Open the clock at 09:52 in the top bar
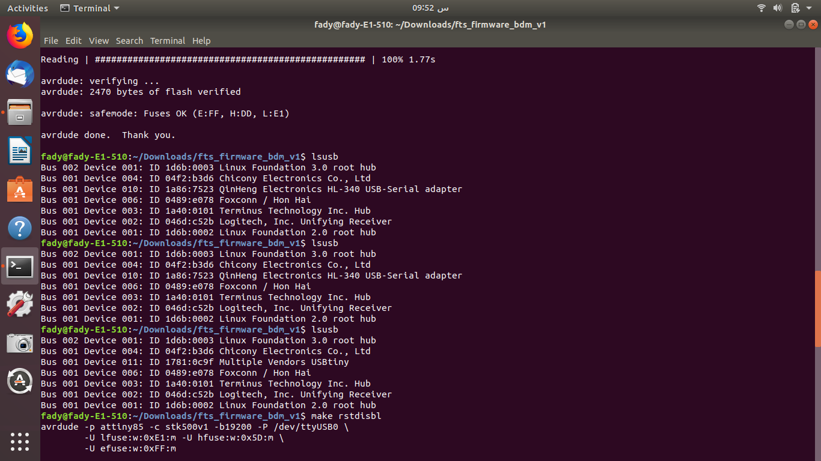The image size is (821, 461). (x=430, y=8)
